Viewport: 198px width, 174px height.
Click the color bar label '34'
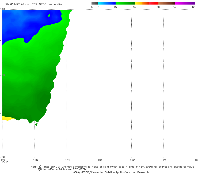pos(134,7)
